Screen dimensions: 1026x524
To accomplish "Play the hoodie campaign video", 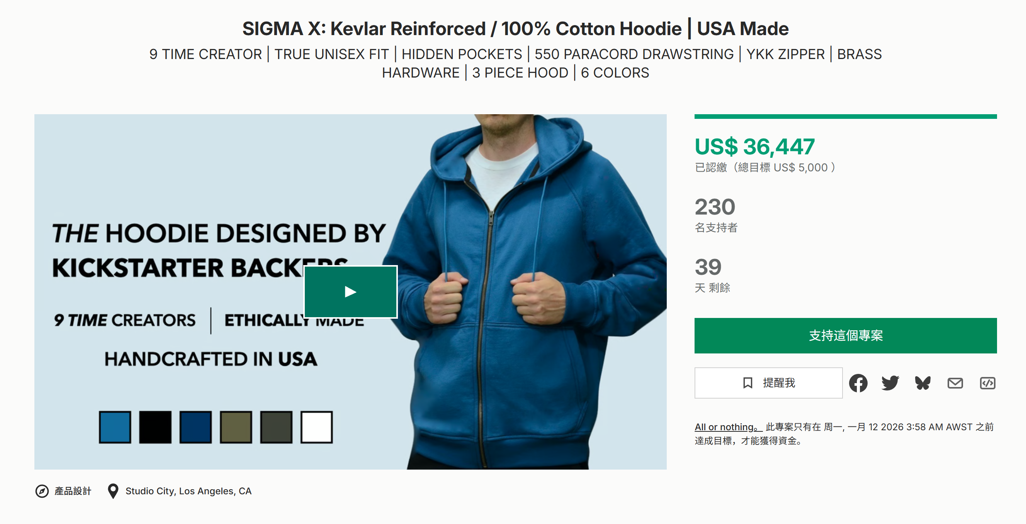I will [x=350, y=292].
